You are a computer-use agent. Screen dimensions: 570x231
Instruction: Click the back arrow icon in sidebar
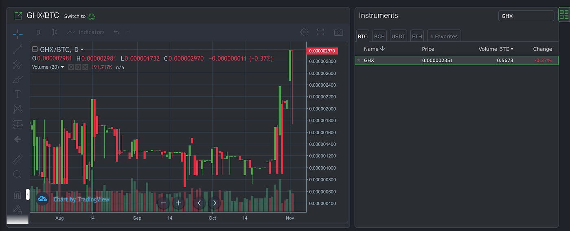click(x=18, y=139)
